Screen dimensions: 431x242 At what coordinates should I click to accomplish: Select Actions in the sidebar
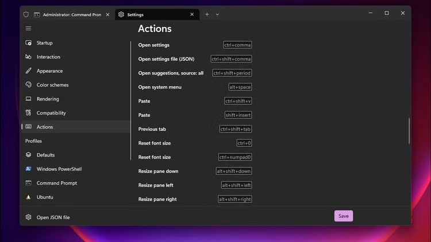(76, 127)
